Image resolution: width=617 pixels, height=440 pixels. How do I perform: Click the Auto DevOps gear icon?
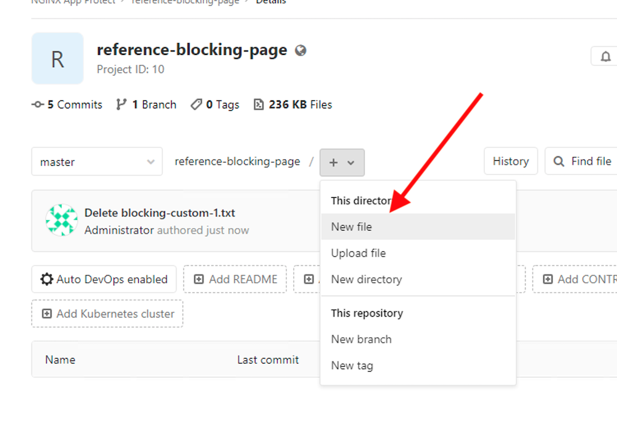47,279
